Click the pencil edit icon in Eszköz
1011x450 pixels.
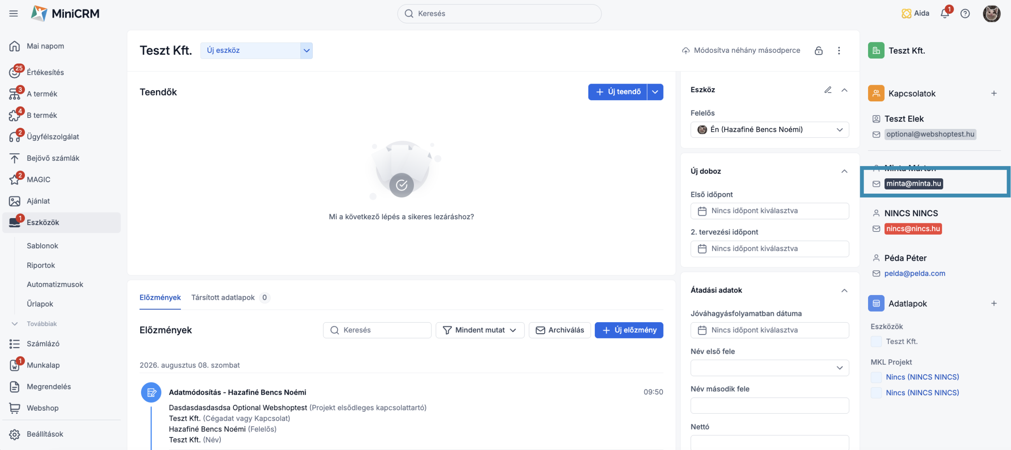tap(828, 90)
